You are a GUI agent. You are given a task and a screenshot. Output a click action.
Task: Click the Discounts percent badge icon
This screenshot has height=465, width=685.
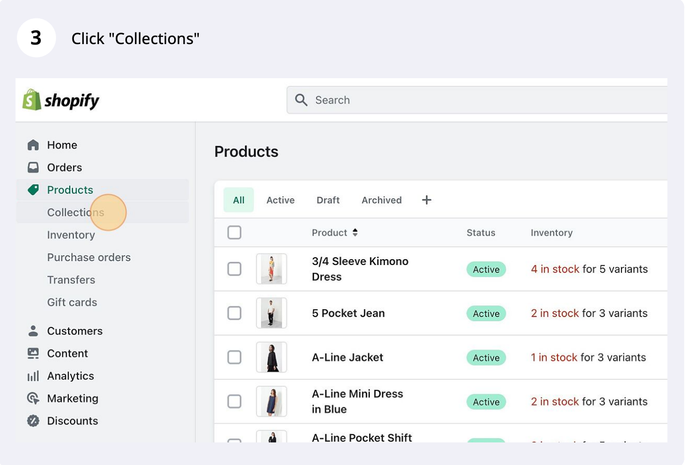(33, 421)
